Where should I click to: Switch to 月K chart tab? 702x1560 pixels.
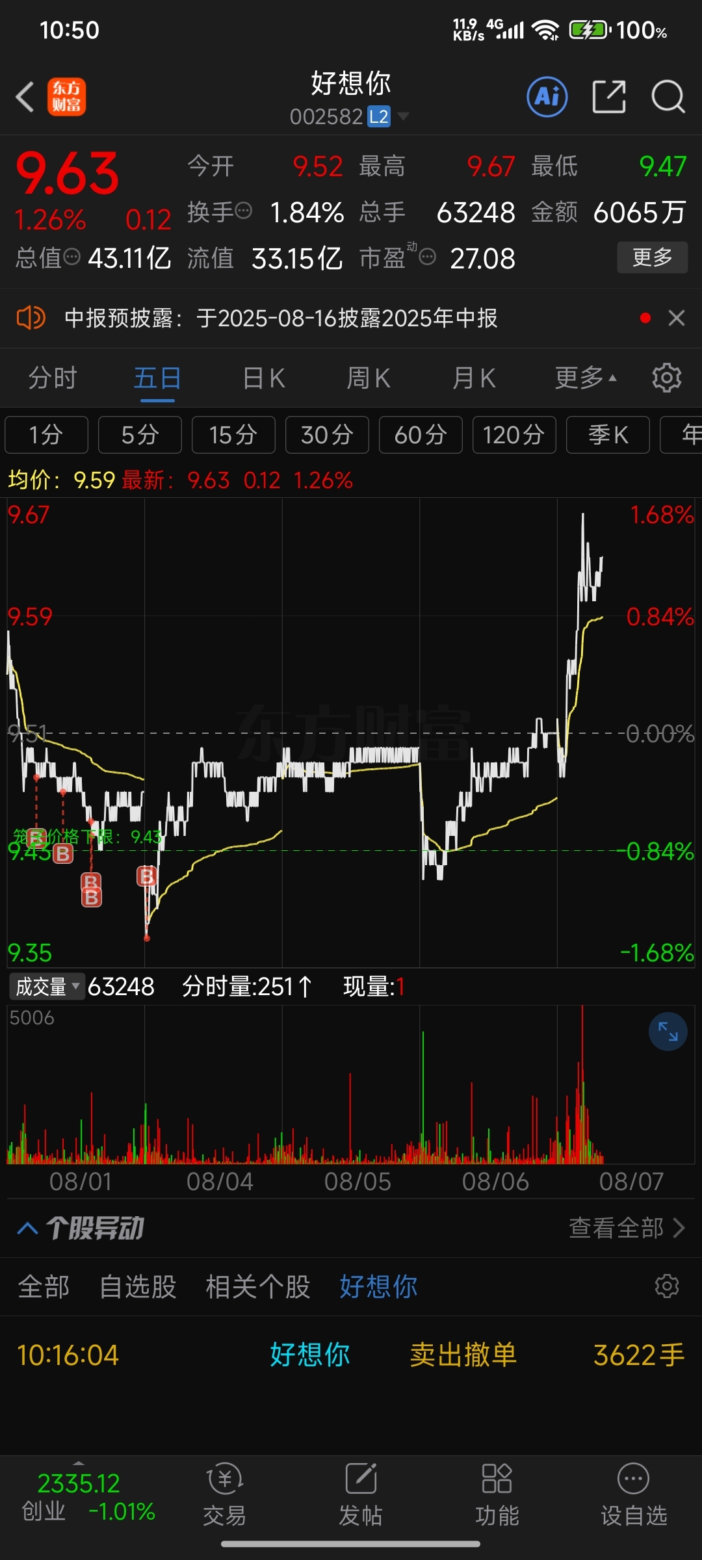click(x=474, y=378)
